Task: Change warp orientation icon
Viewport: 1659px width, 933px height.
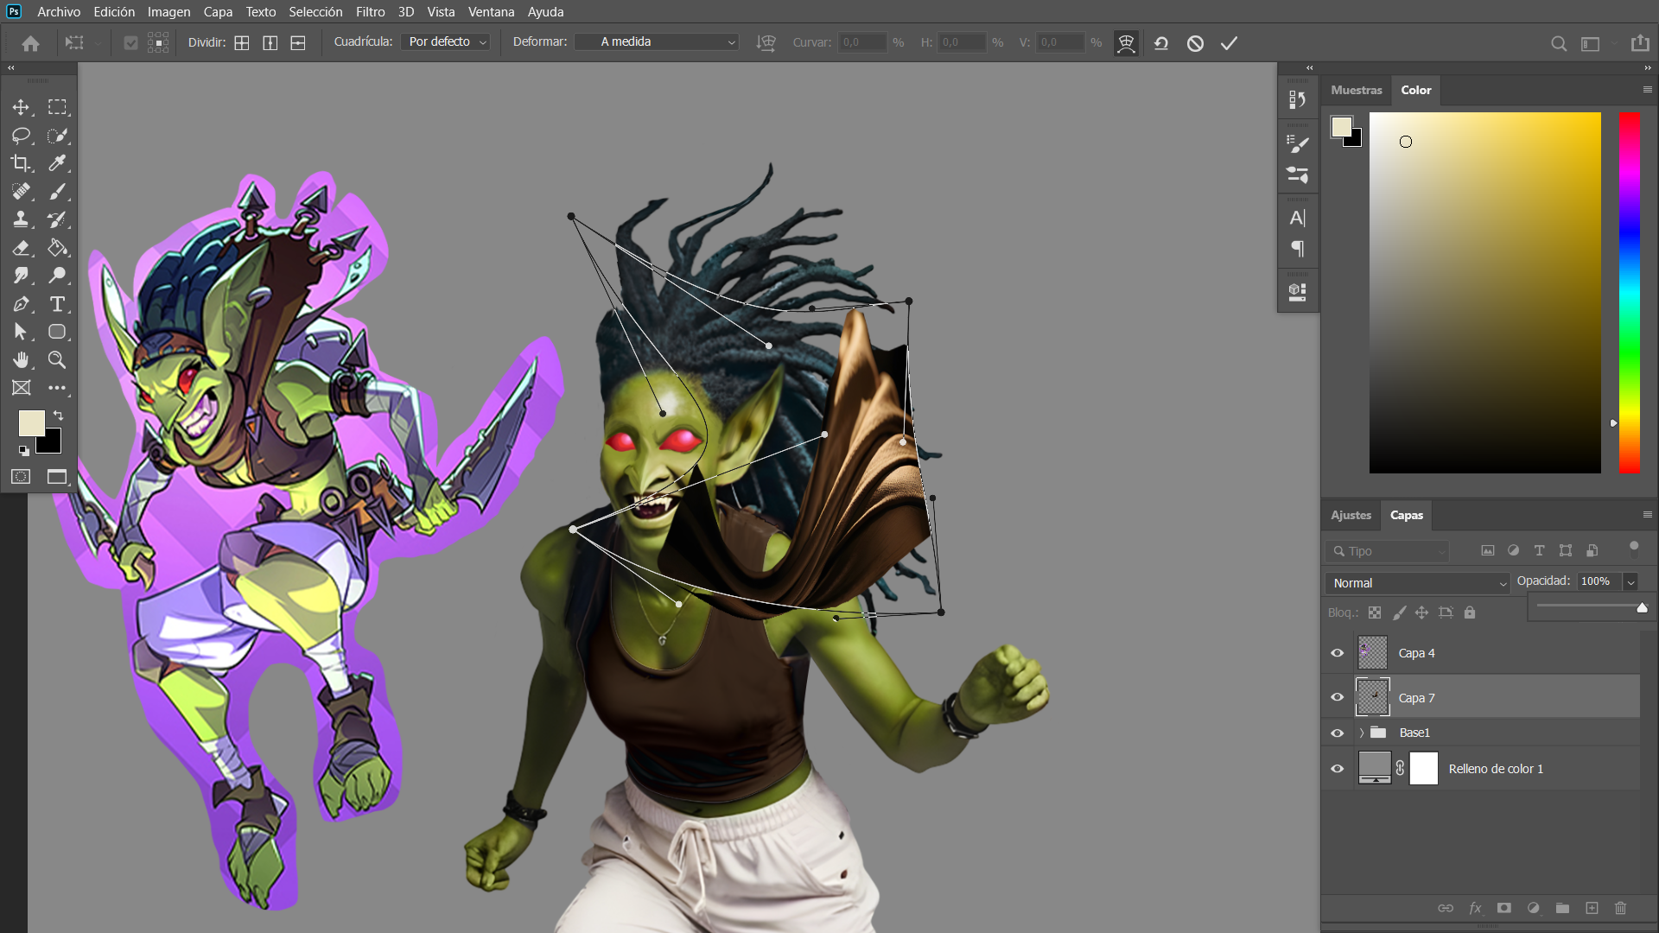Action: pyautogui.click(x=766, y=42)
